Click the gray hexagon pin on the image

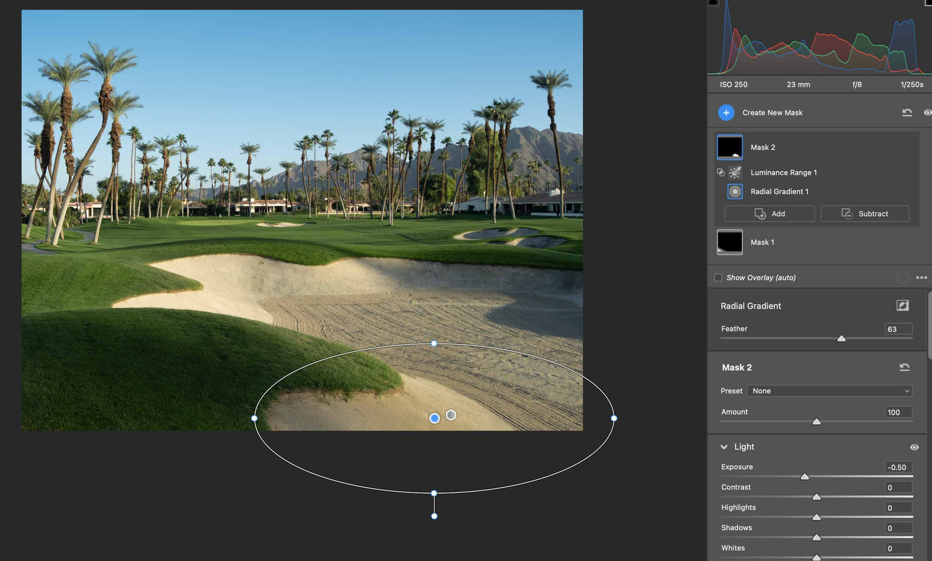[451, 415]
